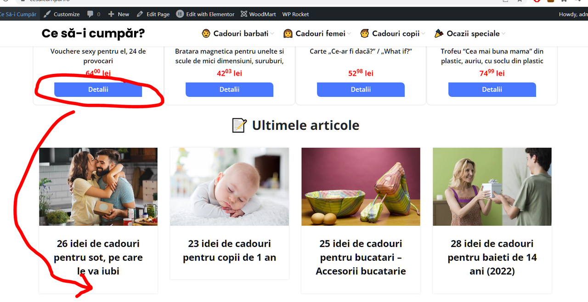588x302 pixels.
Task: Expand the Cadouri copii dropdown arrow
Action: [423, 34]
